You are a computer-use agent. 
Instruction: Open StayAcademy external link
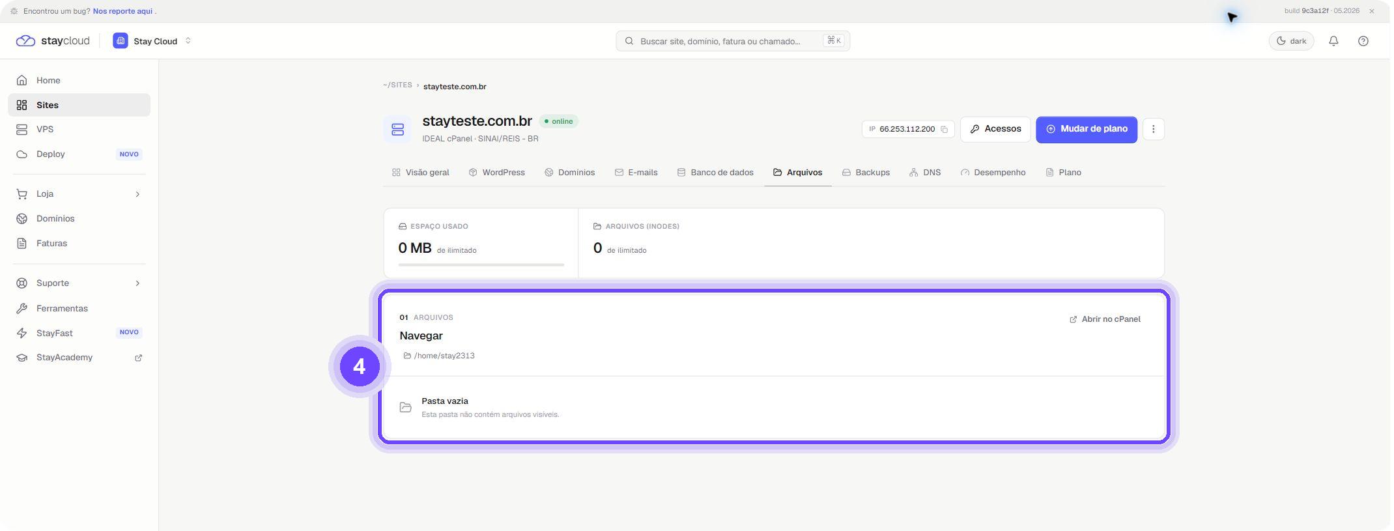tap(79, 357)
